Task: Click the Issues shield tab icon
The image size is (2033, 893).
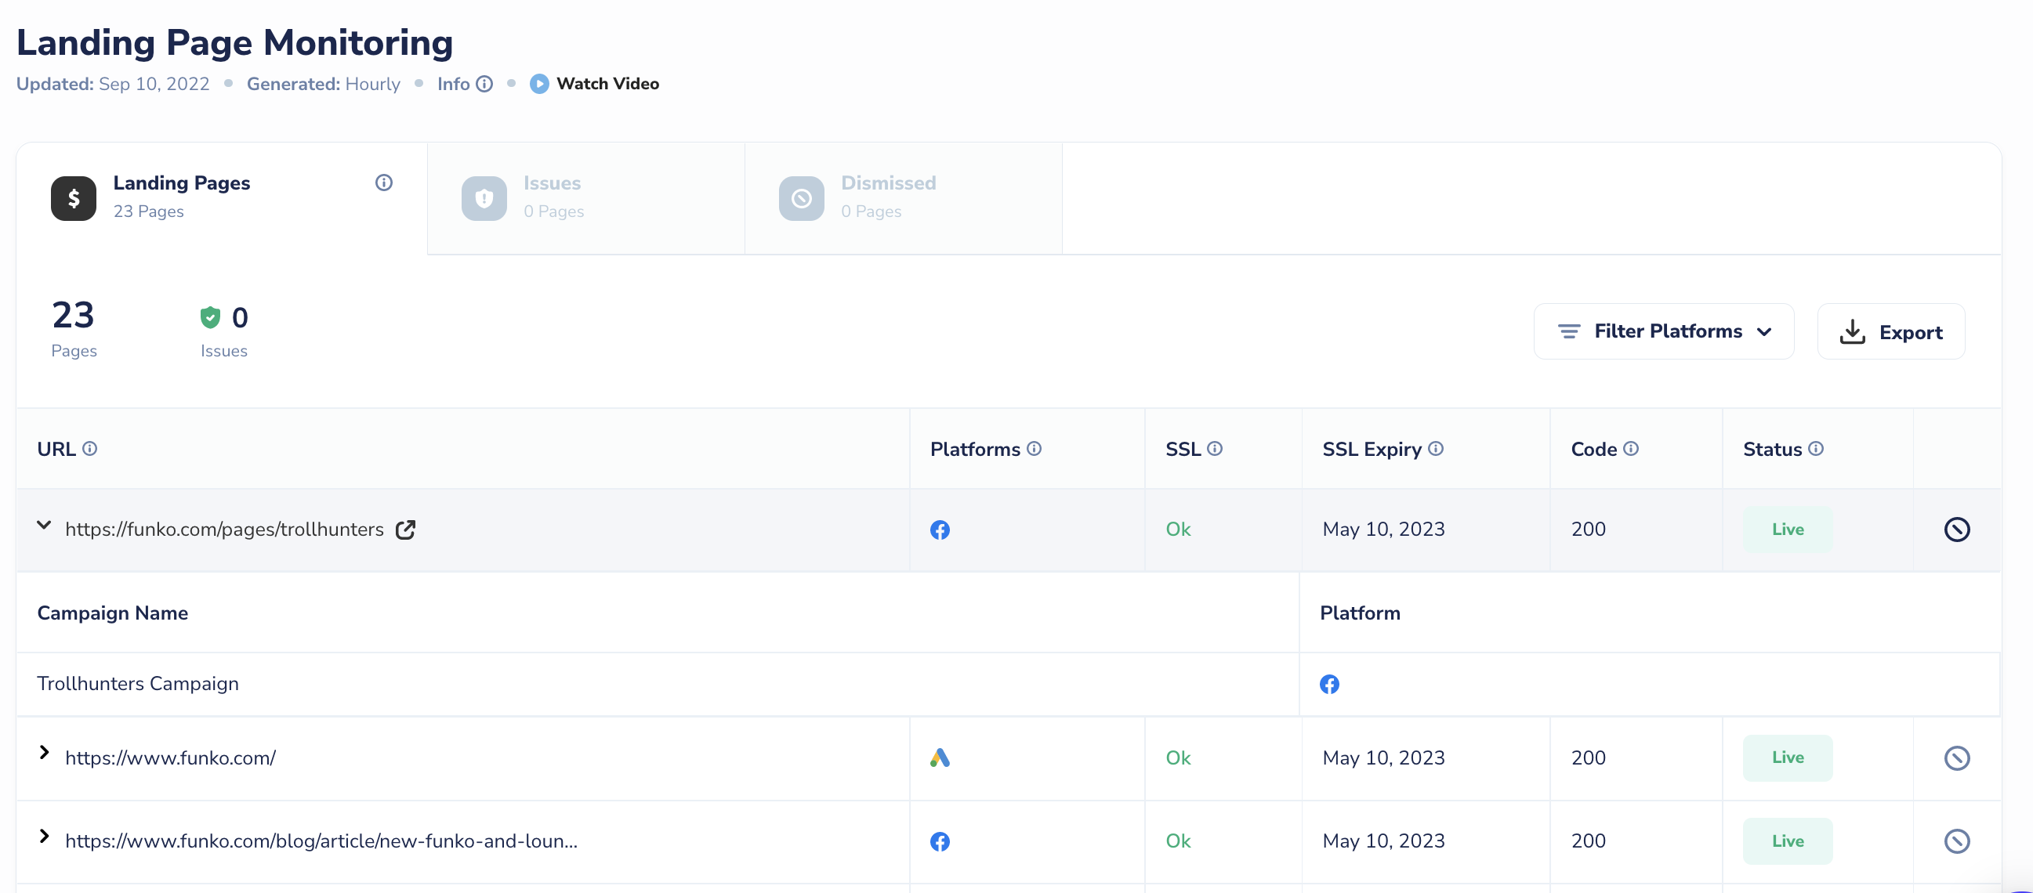Action: [484, 198]
